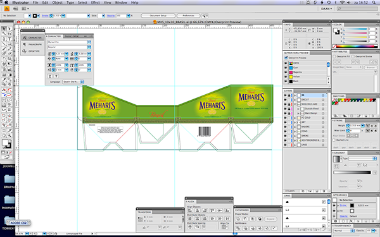The width and height of the screenshot is (380, 237).
Task: Select the Scale tool
Action: point(9,59)
